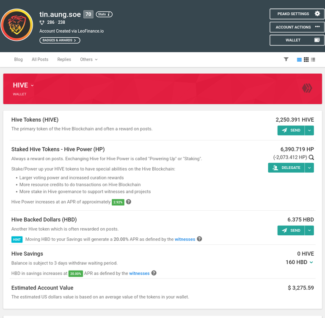Click the paper plane icon on the HIVE Send button

pos(284,130)
